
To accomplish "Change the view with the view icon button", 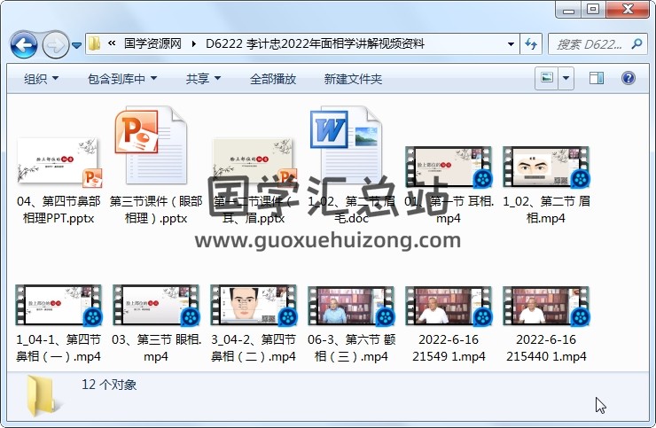I will (x=546, y=78).
